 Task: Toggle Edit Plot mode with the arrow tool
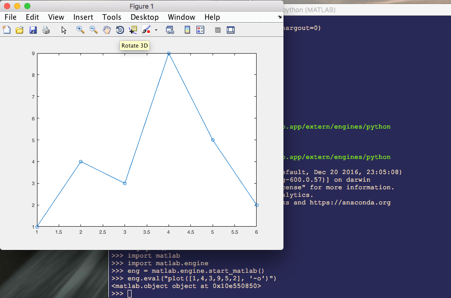pos(63,30)
